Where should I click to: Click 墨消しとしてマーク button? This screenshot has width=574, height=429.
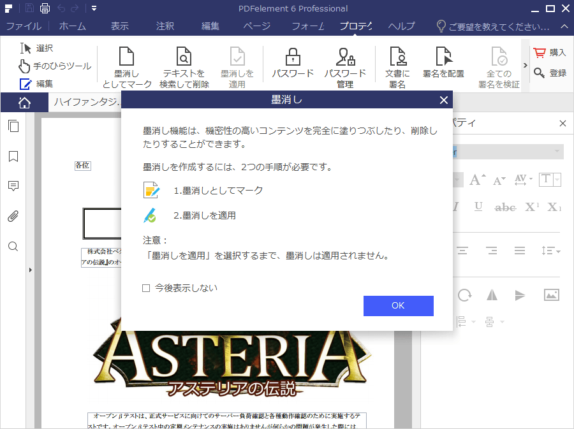click(x=127, y=68)
